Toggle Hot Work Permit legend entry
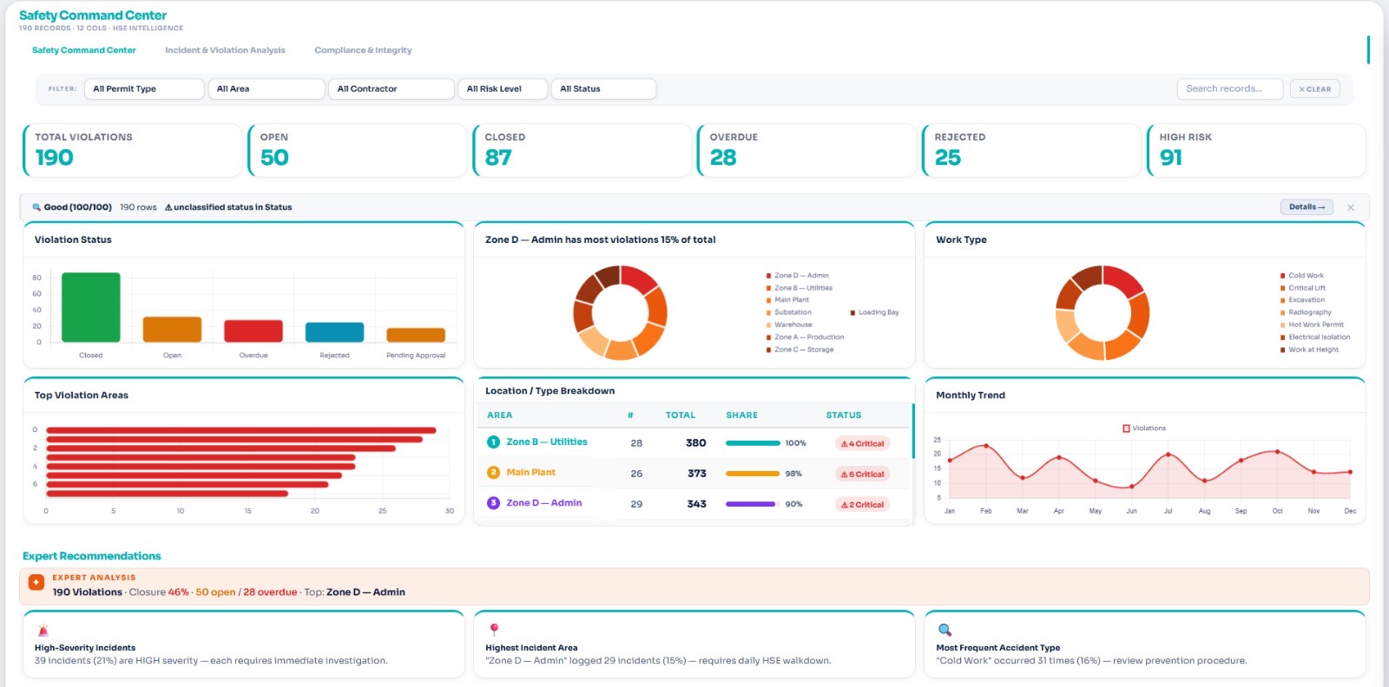 [x=1312, y=324]
